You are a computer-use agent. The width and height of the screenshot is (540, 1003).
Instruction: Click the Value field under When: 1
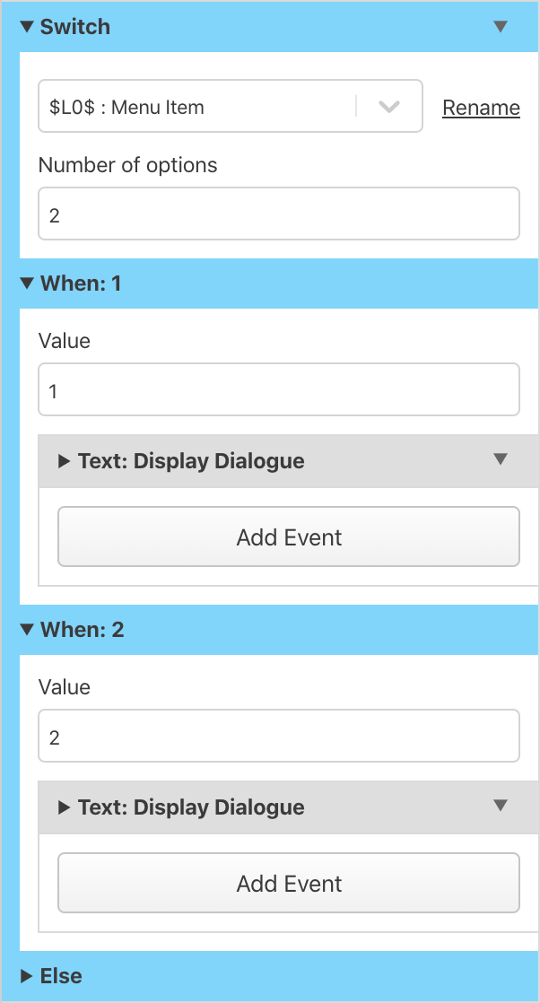coord(278,389)
